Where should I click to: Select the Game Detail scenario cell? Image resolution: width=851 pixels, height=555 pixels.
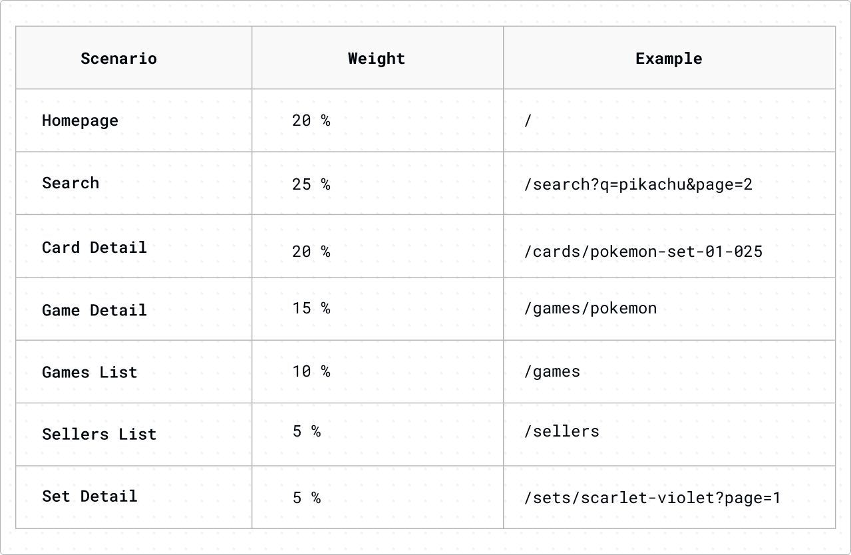click(x=94, y=310)
